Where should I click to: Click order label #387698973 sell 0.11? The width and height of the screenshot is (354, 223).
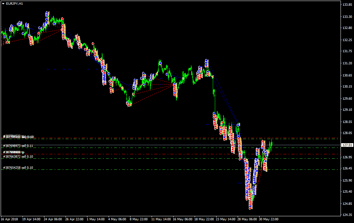(x=18, y=146)
